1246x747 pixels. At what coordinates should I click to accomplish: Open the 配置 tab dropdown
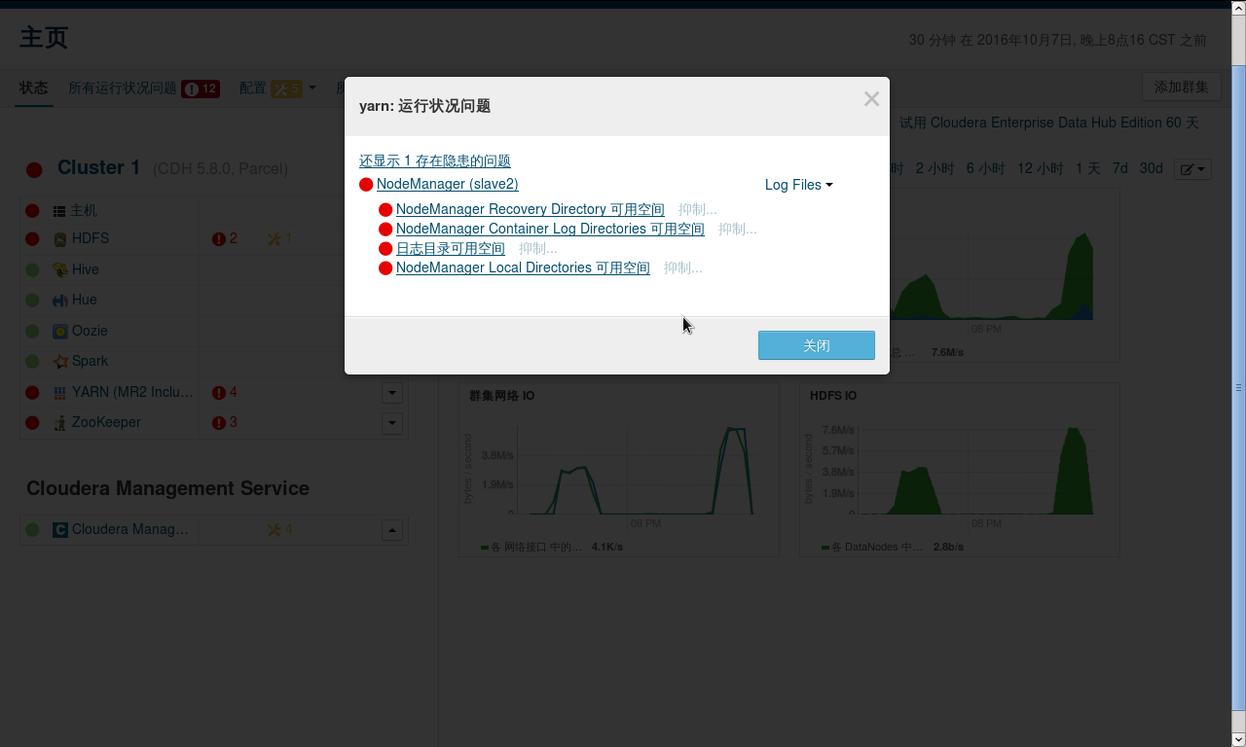coord(278,88)
